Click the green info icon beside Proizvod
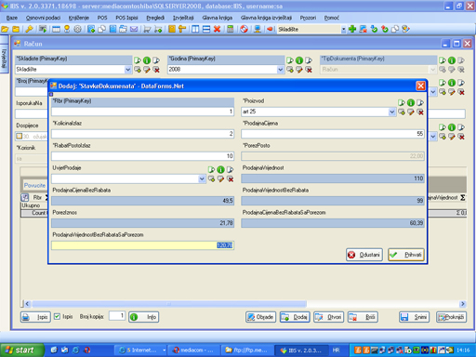This screenshot has height=357, width=476. 411,102
